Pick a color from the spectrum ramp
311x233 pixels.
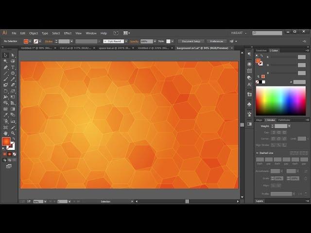point(281,101)
